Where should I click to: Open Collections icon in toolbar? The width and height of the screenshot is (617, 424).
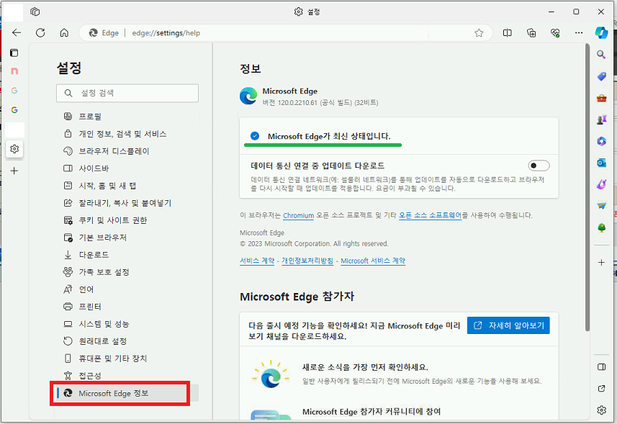(x=531, y=33)
